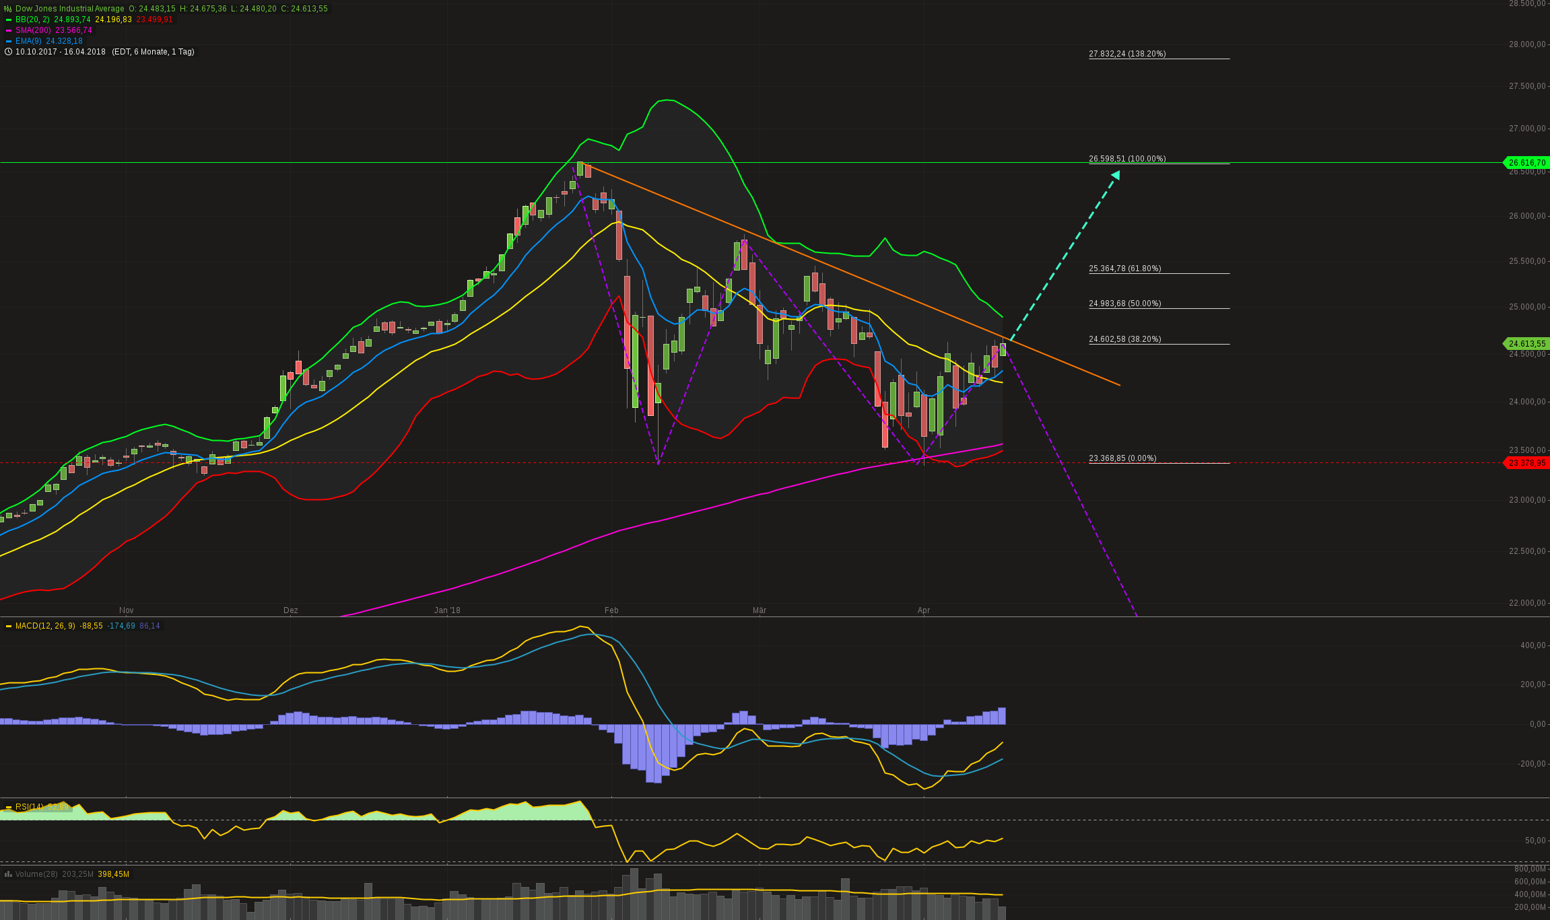Image resolution: width=1550 pixels, height=920 pixels.
Task: Click the yellow MACD color marker
Action: pos(9,627)
